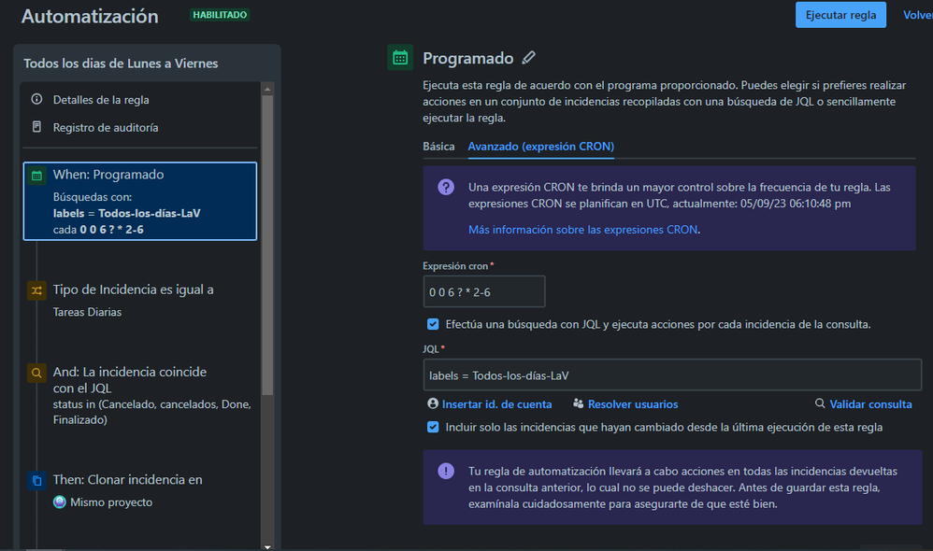Click the Mismo proyecto text

(111, 502)
